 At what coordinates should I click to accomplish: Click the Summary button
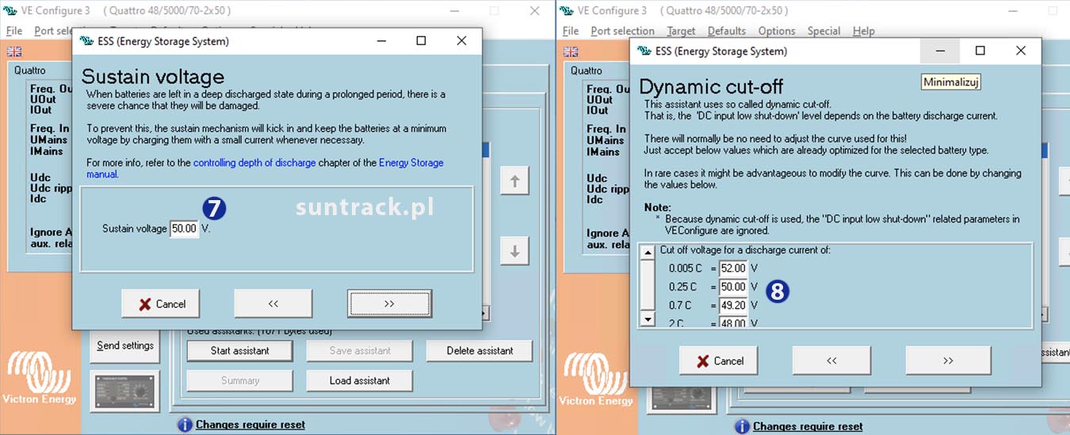[x=239, y=380]
